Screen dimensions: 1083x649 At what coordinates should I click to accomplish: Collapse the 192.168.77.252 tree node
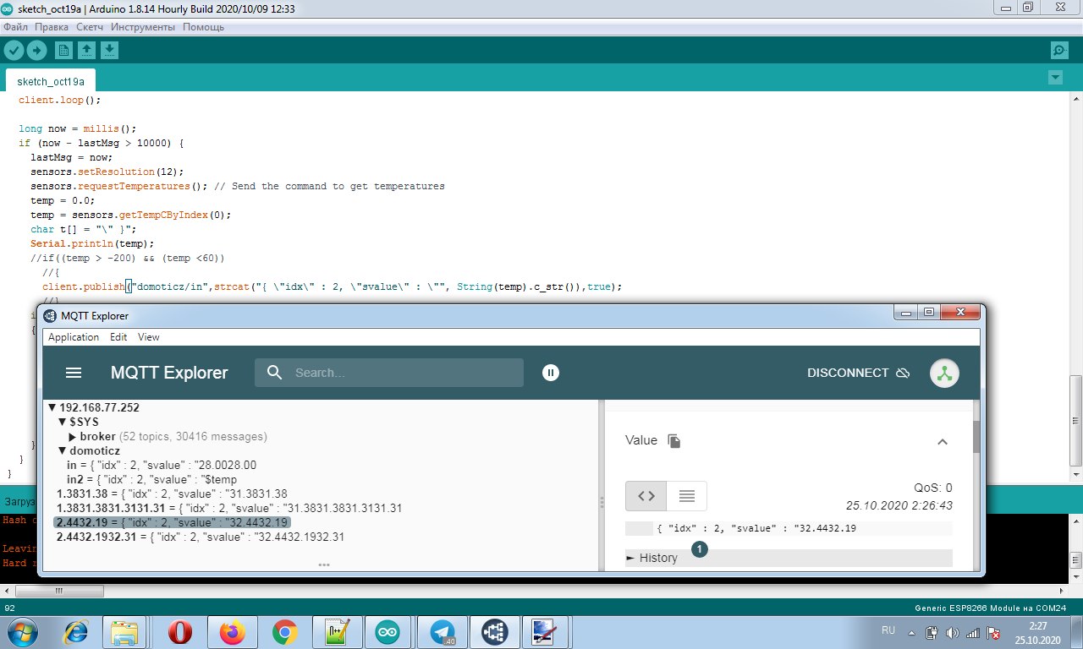tap(52, 407)
